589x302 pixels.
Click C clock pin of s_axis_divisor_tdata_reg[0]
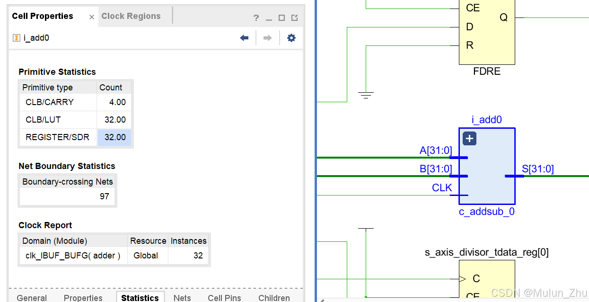click(x=476, y=279)
